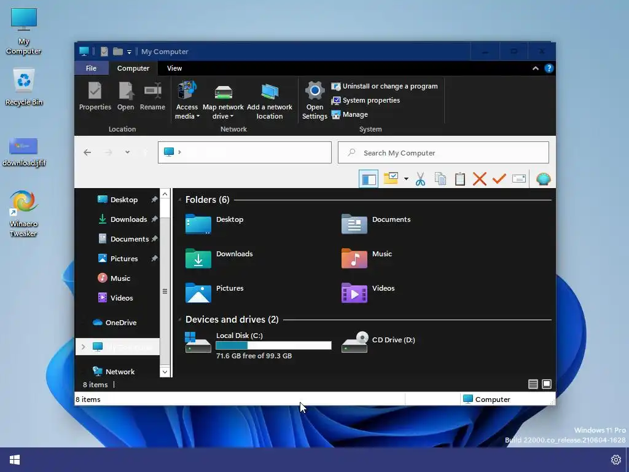Switch to the View ribbon tab
The height and width of the screenshot is (472, 629).
click(174, 68)
